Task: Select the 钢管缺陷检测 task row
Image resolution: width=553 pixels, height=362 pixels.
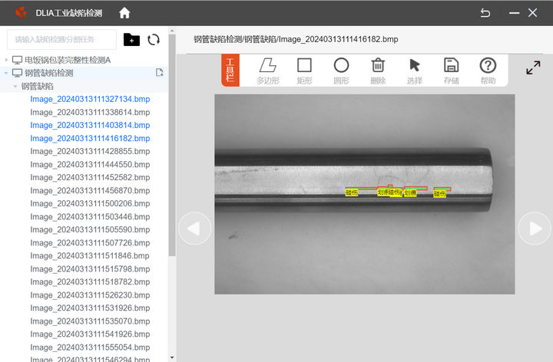Action: click(x=84, y=73)
